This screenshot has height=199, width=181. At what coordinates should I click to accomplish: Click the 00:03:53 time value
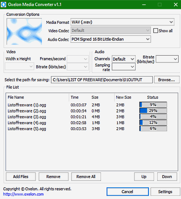[x=78, y=129]
